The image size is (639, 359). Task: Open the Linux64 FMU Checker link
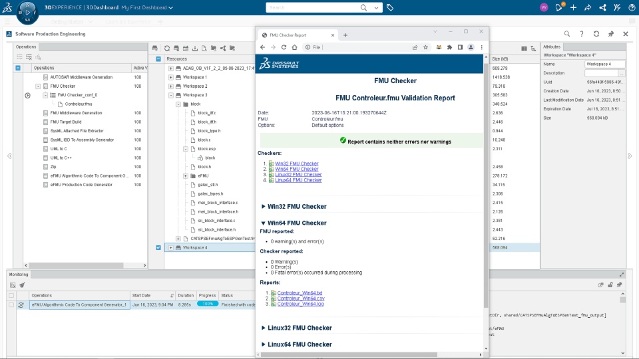pyautogui.click(x=298, y=180)
